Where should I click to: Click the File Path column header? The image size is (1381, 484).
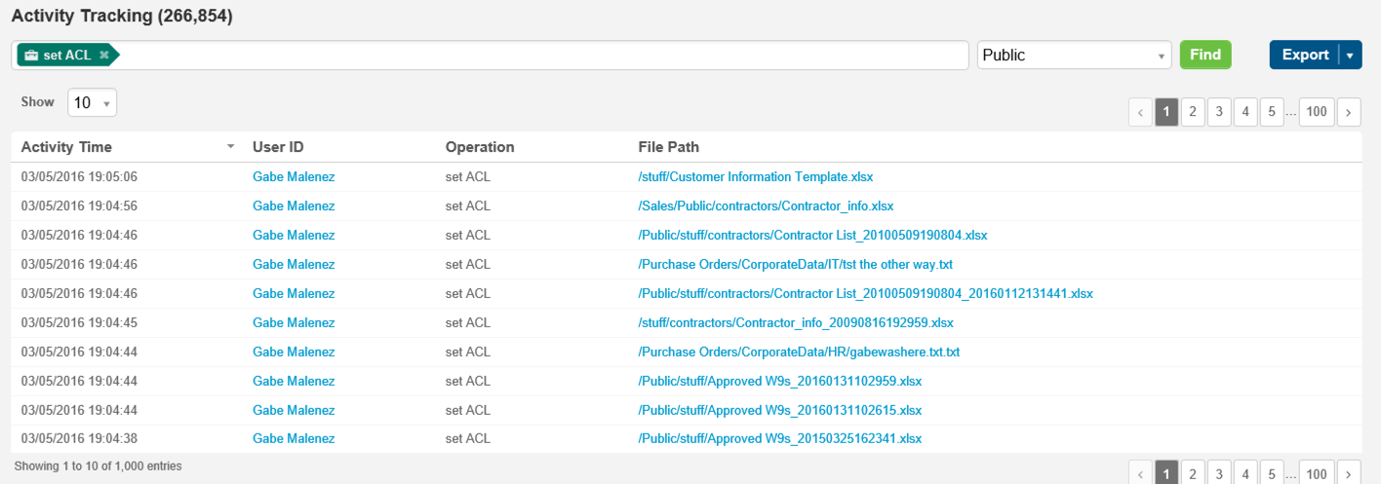pyautogui.click(x=668, y=147)
